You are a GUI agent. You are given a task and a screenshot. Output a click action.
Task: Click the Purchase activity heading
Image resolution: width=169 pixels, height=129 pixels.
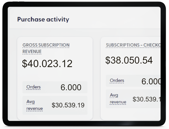tap(43, 19)
